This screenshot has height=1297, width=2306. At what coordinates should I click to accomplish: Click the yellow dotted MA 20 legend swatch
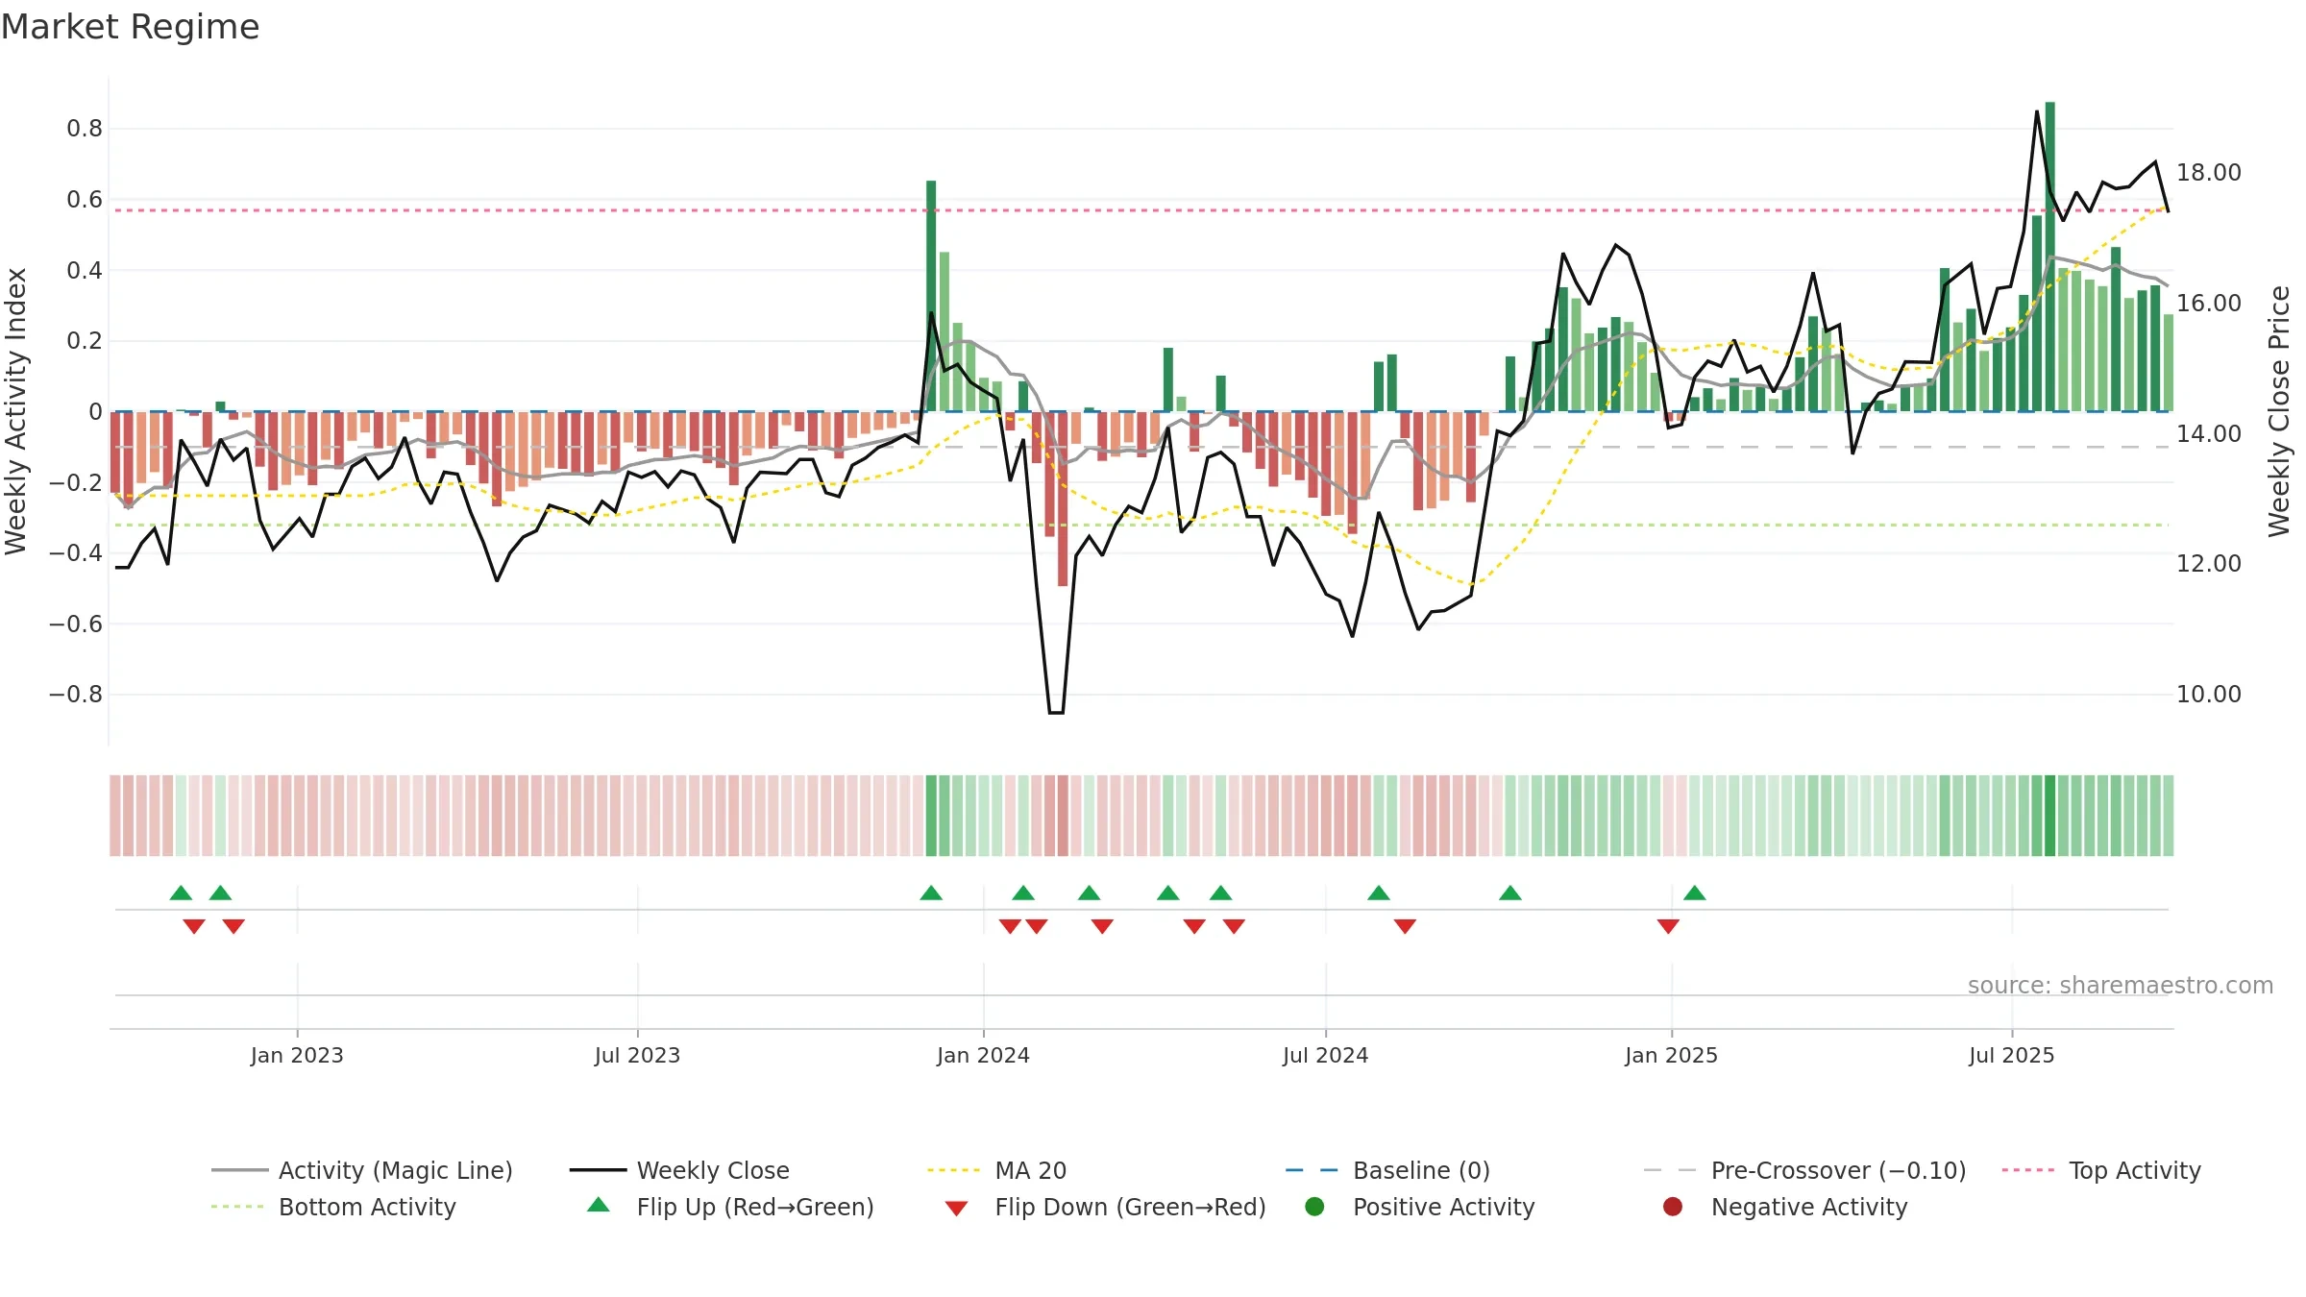click(x=953, y=1170)
